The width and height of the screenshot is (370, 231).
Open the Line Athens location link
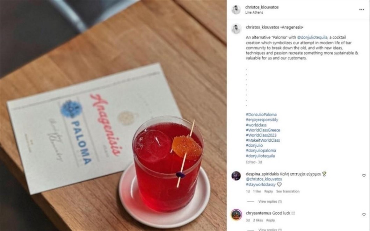point(254,13)
